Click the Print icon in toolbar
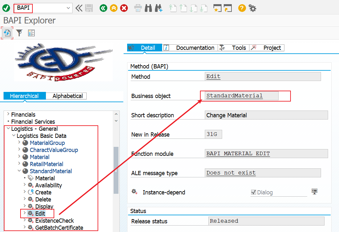The height and width of the screenshot is (232, 339). 138,8
